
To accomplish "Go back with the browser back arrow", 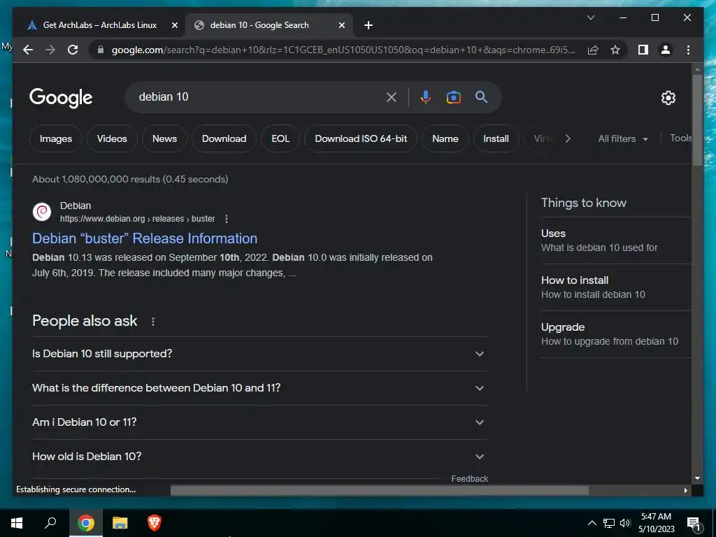I will pyautogui.click(x=28, y=50).
